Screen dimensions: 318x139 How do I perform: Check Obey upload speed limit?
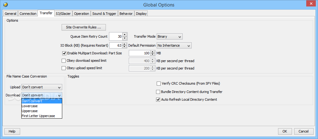tap(64, 68)
